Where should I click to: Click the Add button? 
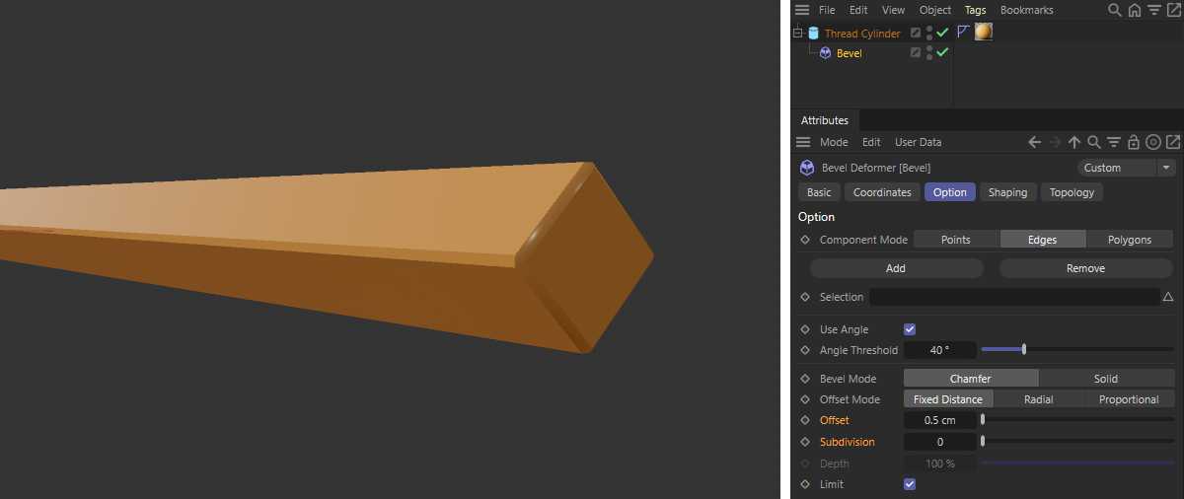tap(896, 268)
